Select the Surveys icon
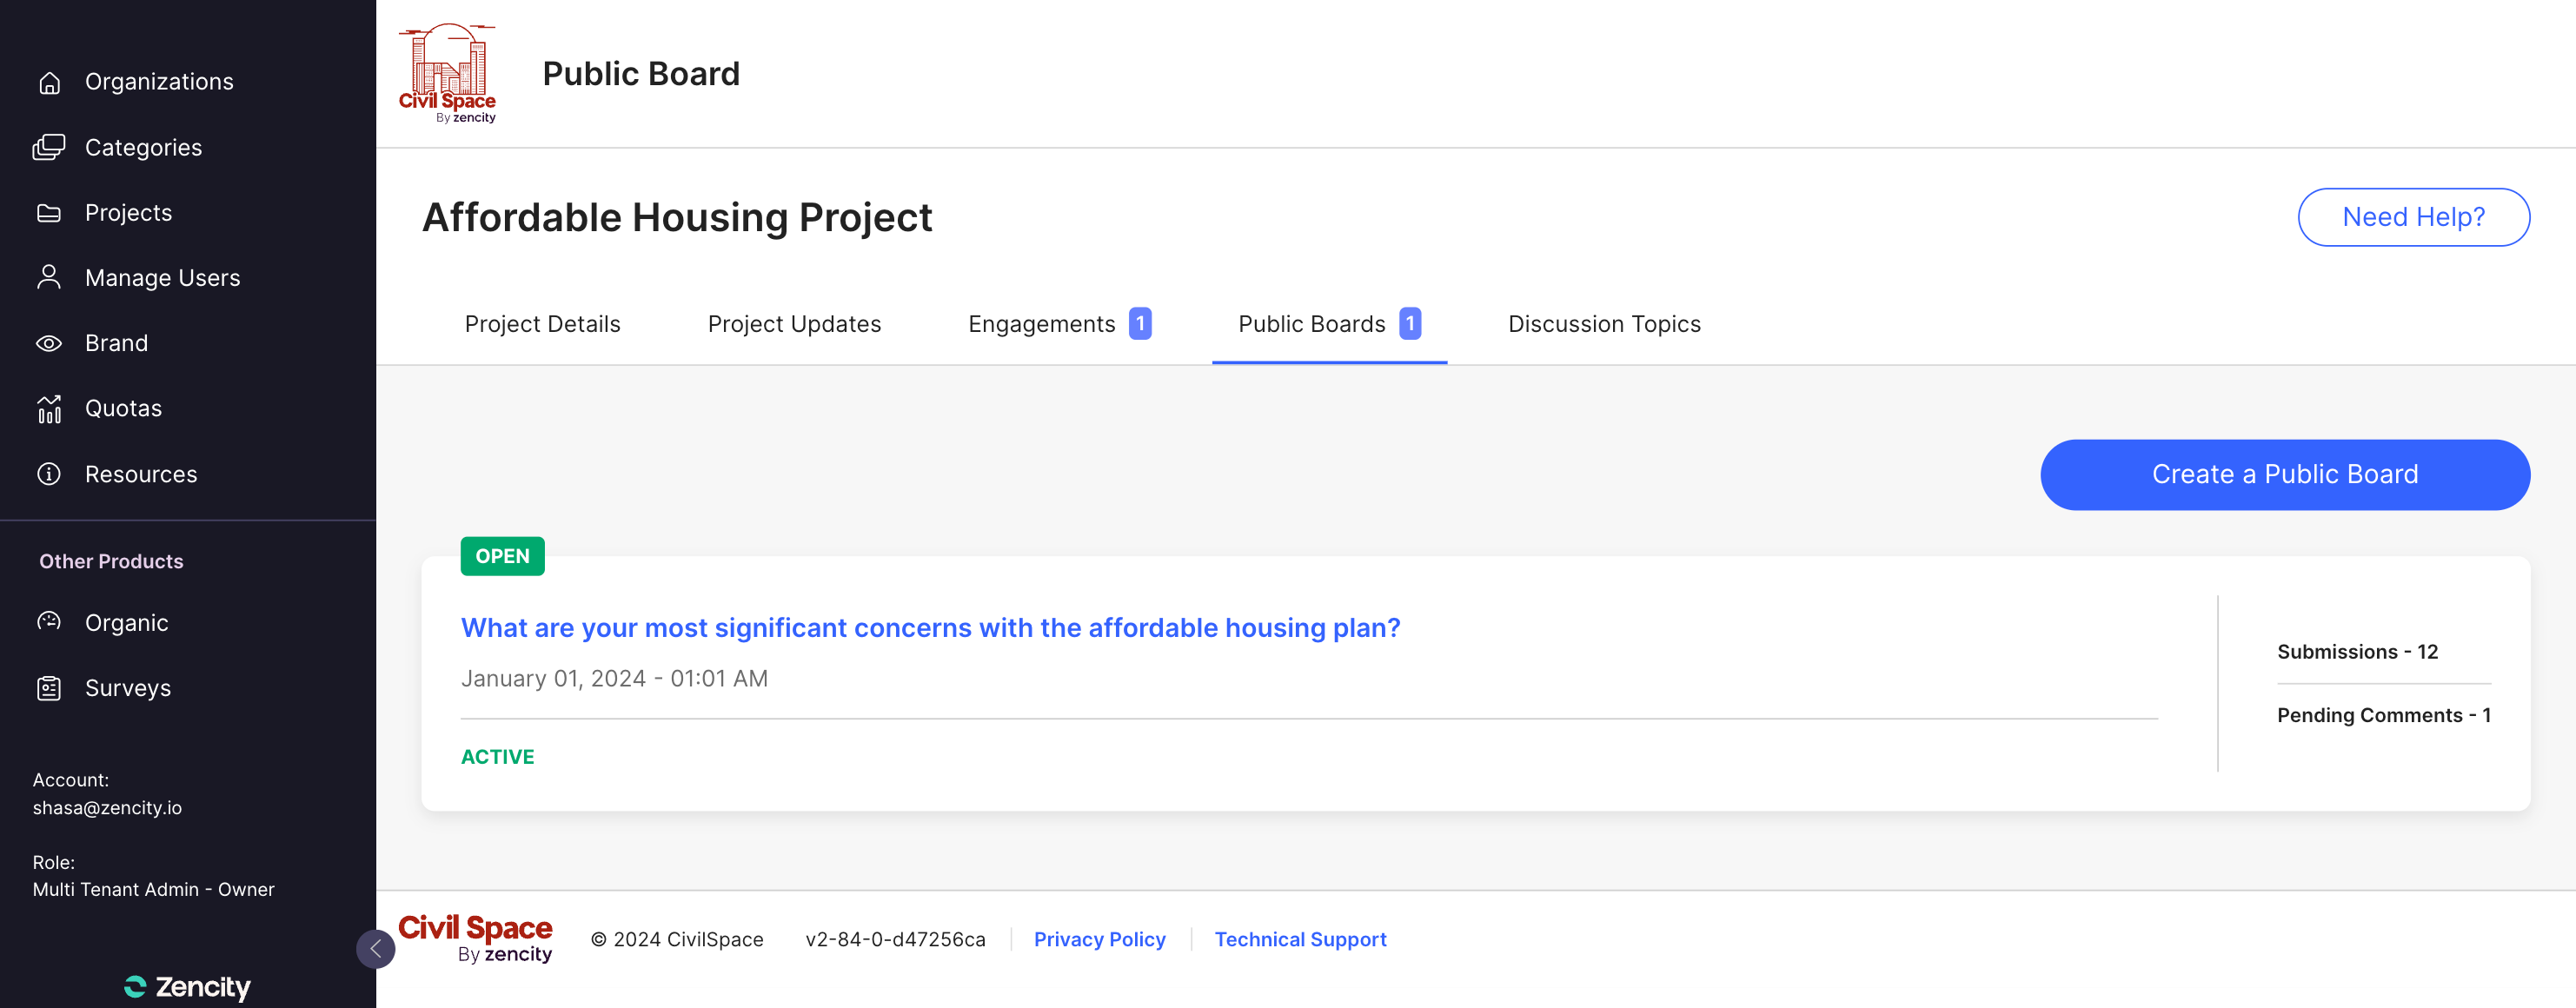 (x=50, y=687)
